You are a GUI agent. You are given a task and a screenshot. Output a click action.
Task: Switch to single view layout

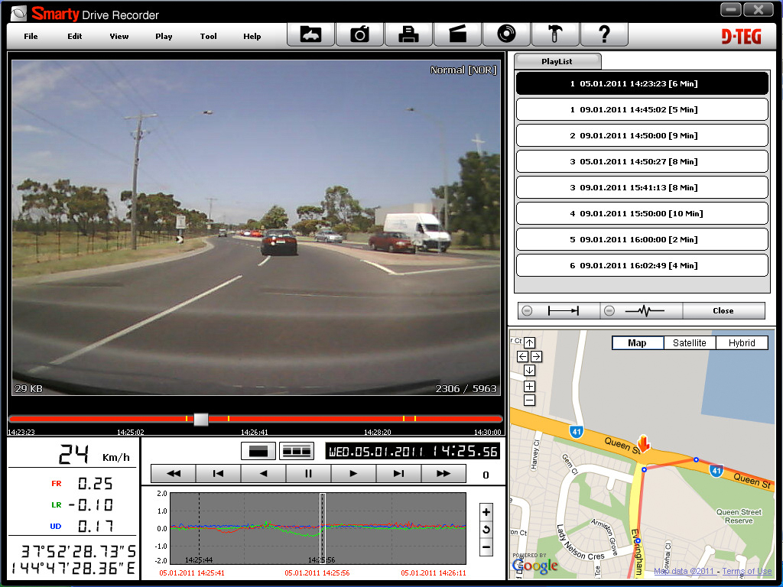[x=258, y=451]
